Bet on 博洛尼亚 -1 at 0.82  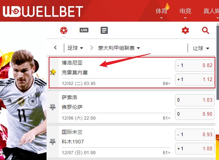195,66
